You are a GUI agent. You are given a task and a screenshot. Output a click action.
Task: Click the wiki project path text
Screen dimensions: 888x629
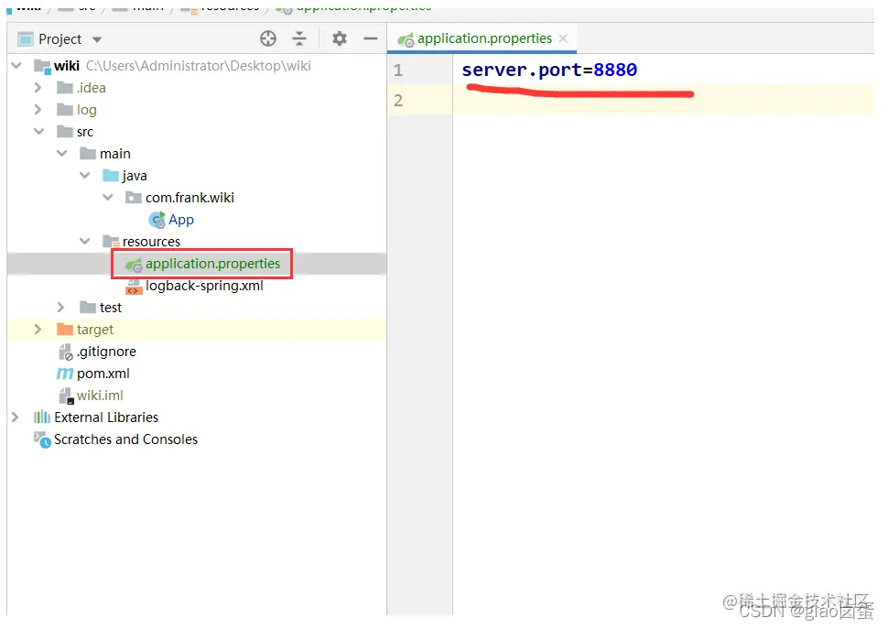pyautogui.click(x=199, y=66)
